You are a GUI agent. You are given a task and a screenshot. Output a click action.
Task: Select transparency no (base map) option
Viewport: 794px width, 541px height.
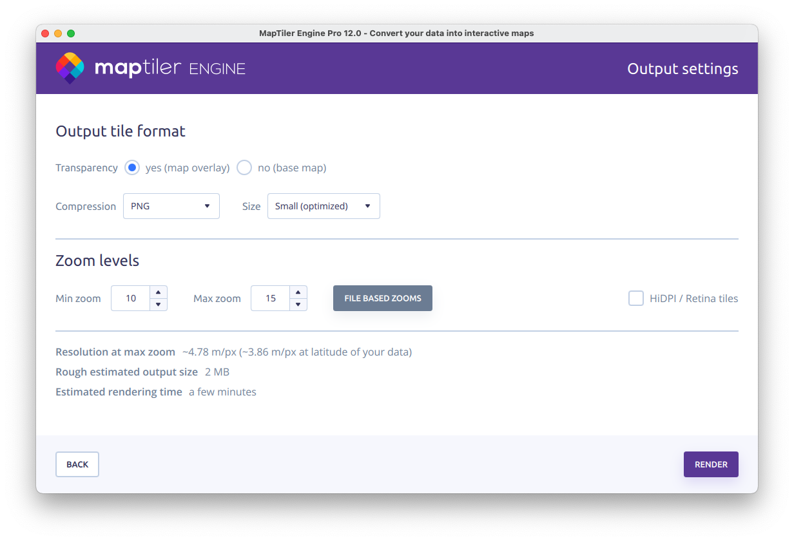[244, 168]
